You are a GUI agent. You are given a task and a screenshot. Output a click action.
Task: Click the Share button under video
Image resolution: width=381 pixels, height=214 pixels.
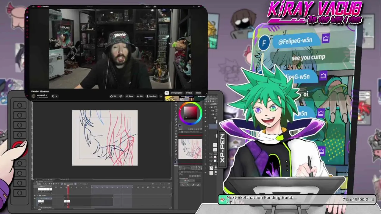tap(129, 96)
